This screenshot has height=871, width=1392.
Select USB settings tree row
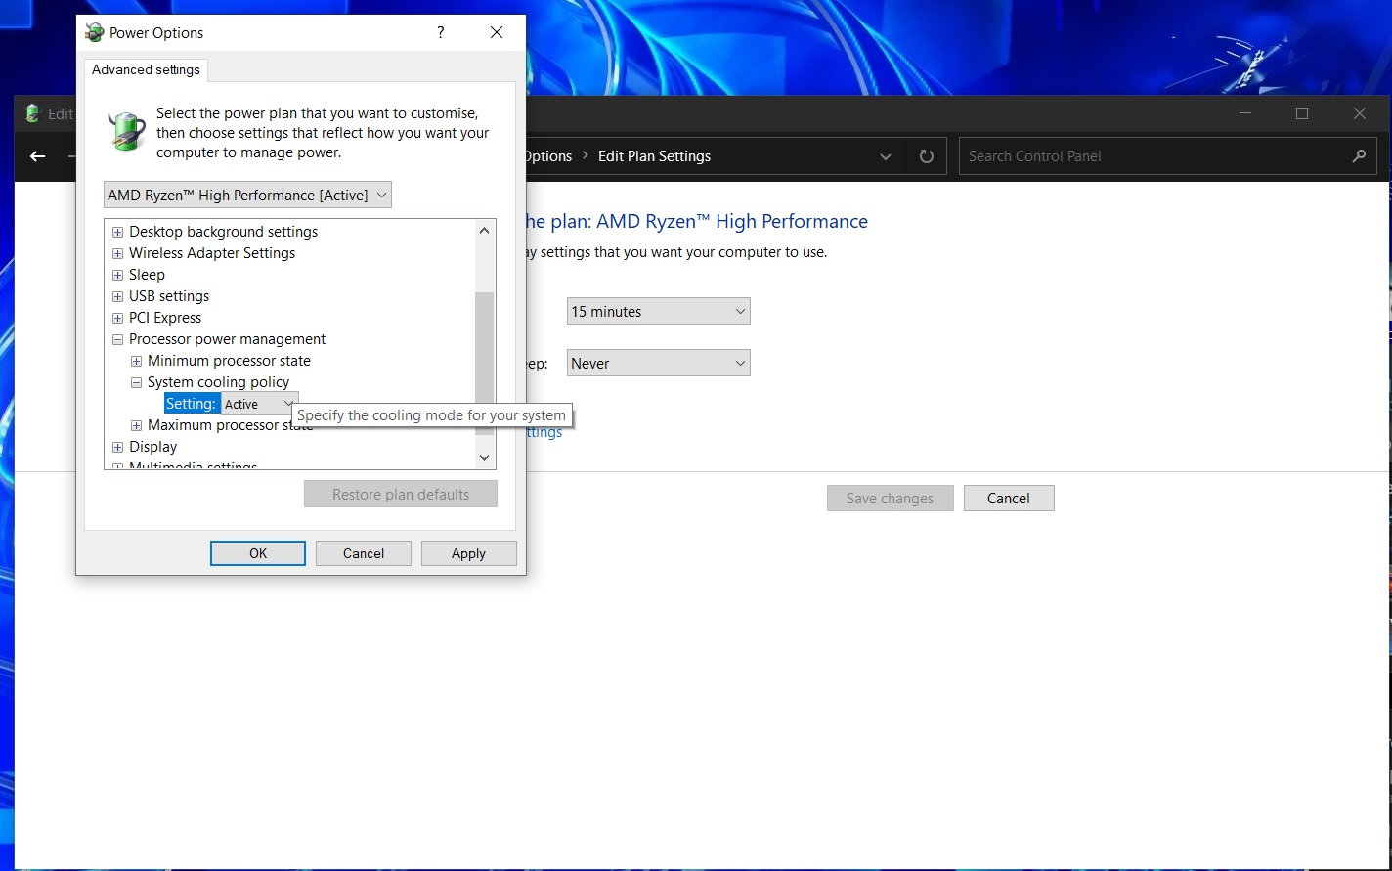[x=169, y=296]
